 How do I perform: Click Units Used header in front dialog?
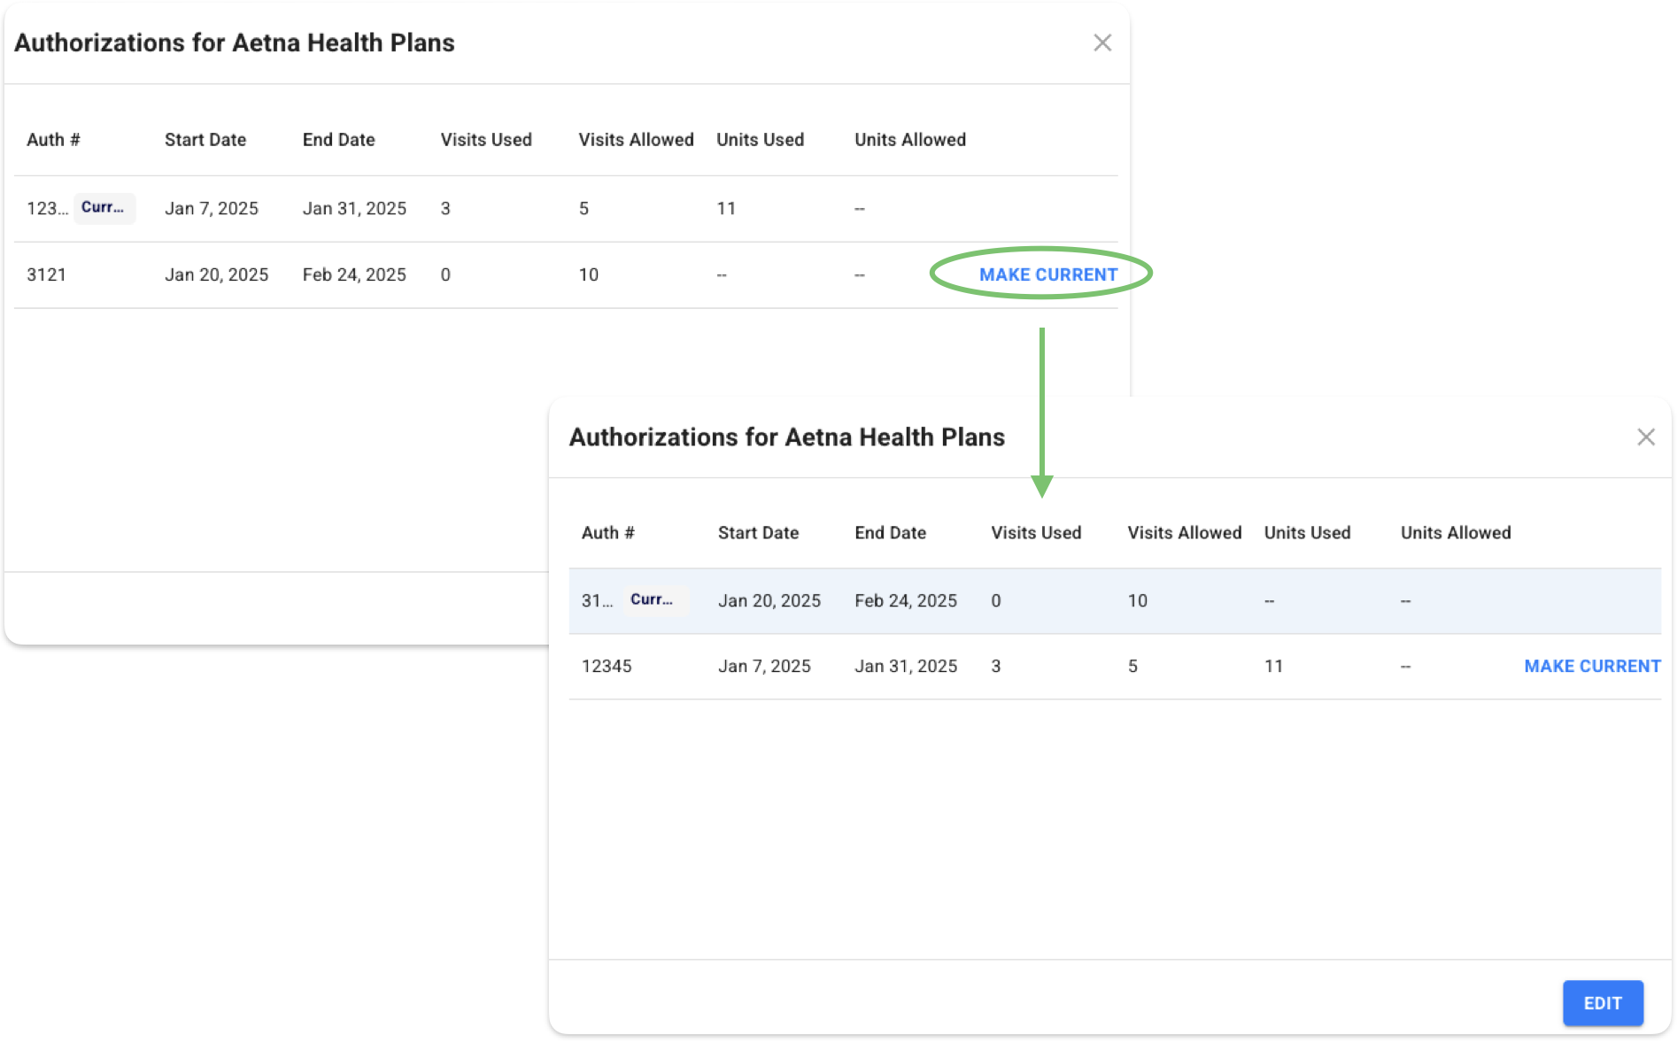[x=1307, y=533]
